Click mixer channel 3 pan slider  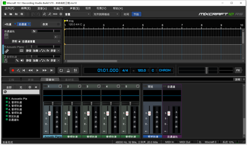tap(91, 103)
